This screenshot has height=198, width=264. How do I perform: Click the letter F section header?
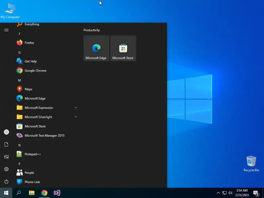(x=20, y=34)
